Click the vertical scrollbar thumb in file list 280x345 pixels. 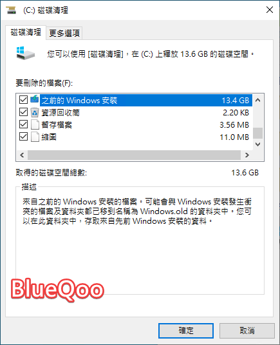(x=258, y=133)
